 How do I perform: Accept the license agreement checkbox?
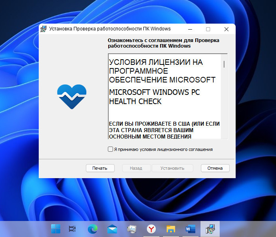pyautogui.click(x=110, y=149)
